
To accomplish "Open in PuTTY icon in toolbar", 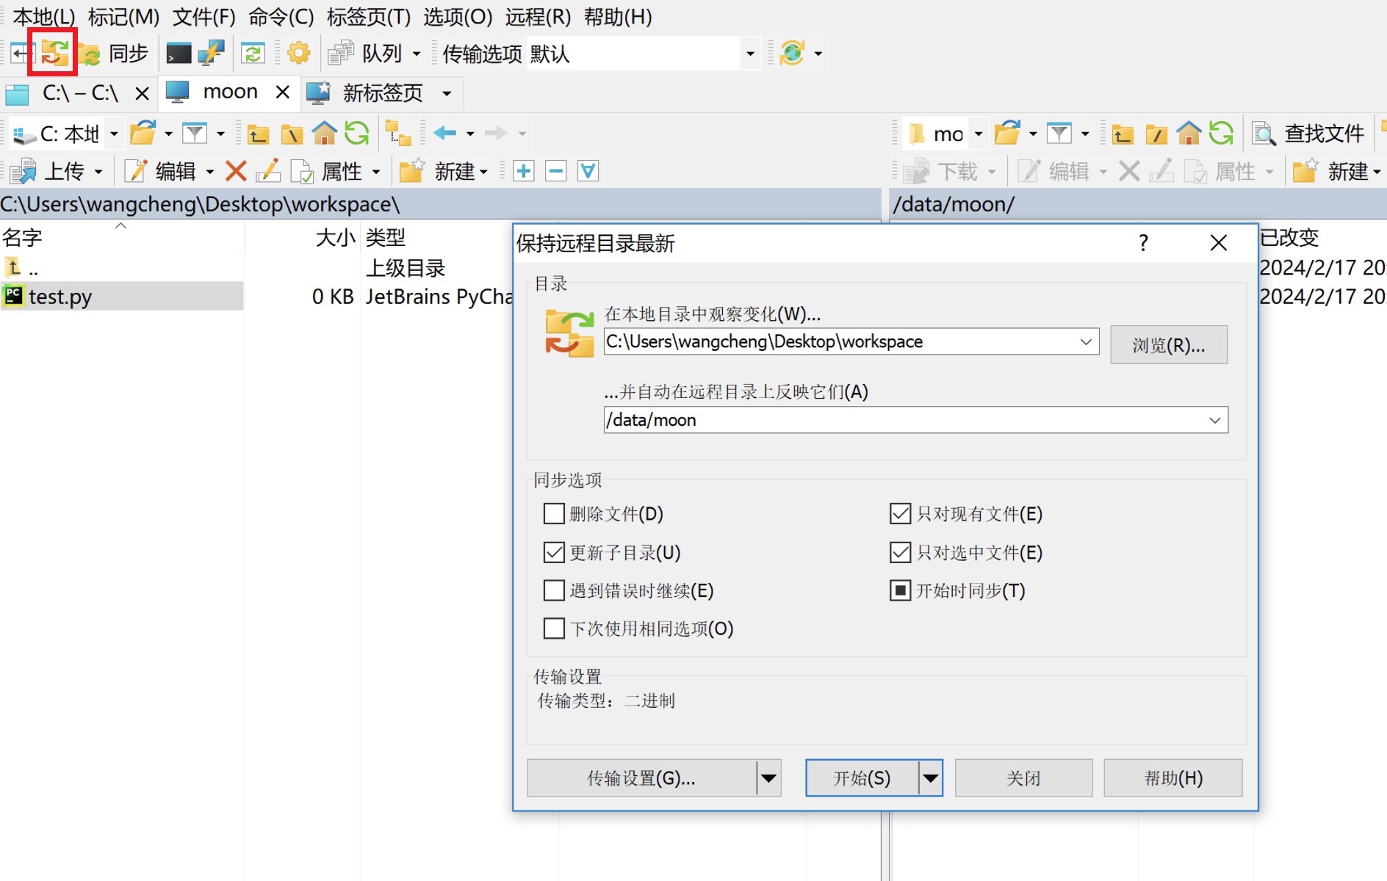I will pyautogui.click(x=211, y=54).
